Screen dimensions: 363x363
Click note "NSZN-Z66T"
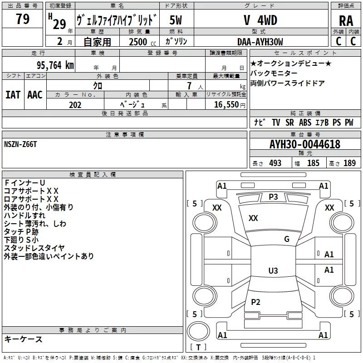point(20,144)
